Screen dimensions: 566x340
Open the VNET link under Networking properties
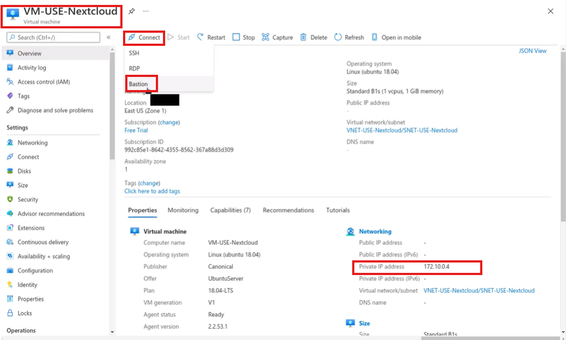(x=479, y=291)
